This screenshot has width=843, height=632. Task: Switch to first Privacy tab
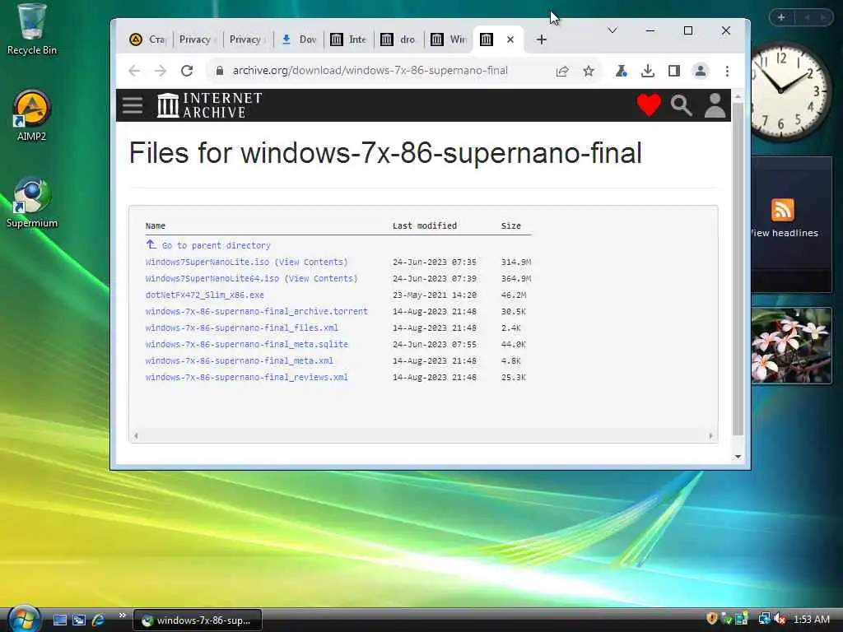(x=196, y=39)
